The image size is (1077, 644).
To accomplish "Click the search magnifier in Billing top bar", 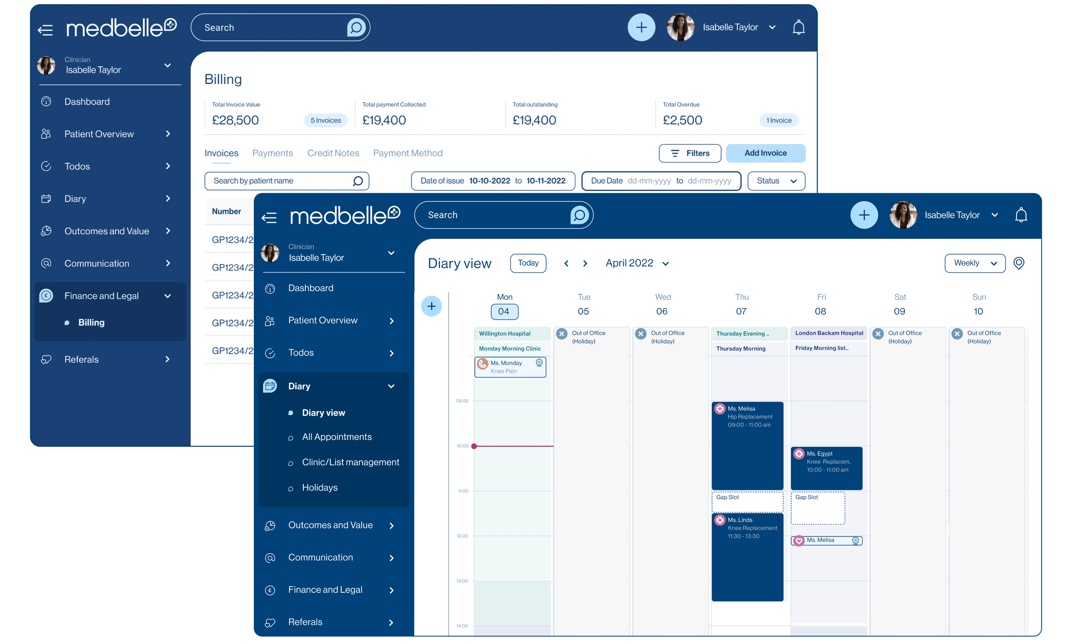I will (x=356, y=28).
